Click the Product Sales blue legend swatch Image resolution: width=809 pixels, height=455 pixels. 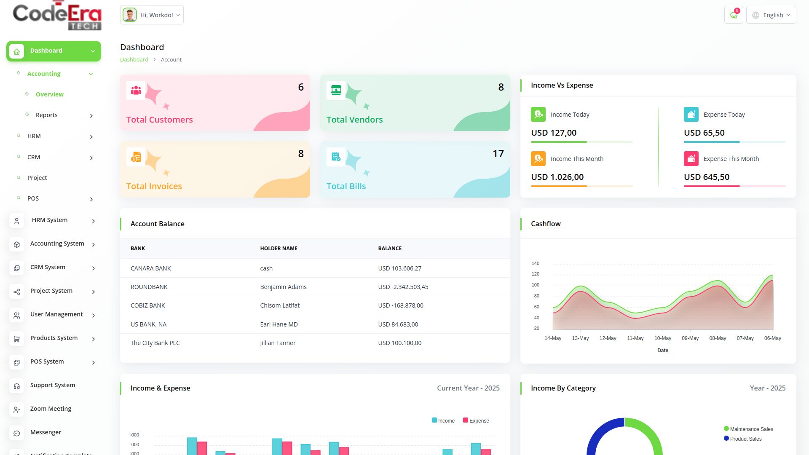click(x=726, y=439)
